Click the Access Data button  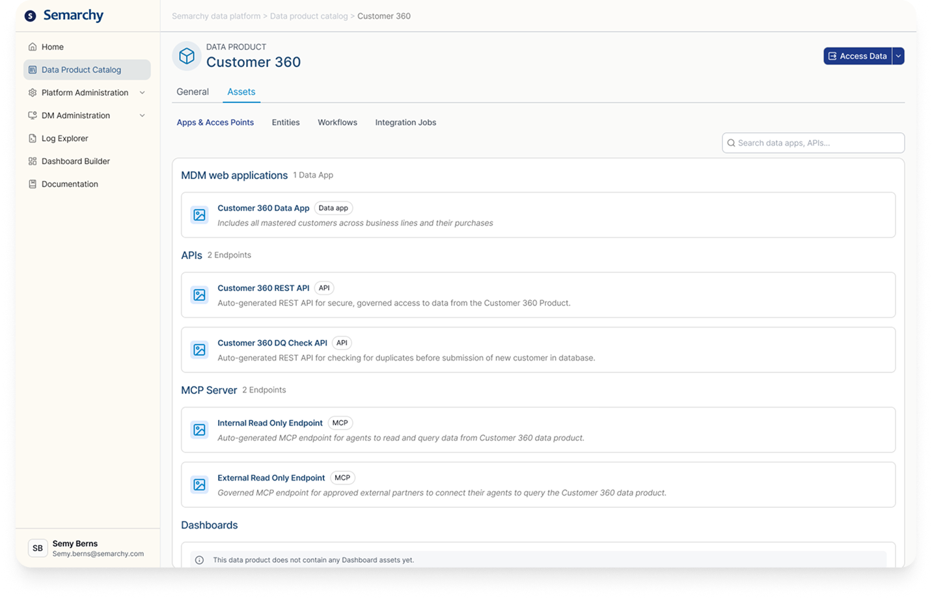(858, 56)
